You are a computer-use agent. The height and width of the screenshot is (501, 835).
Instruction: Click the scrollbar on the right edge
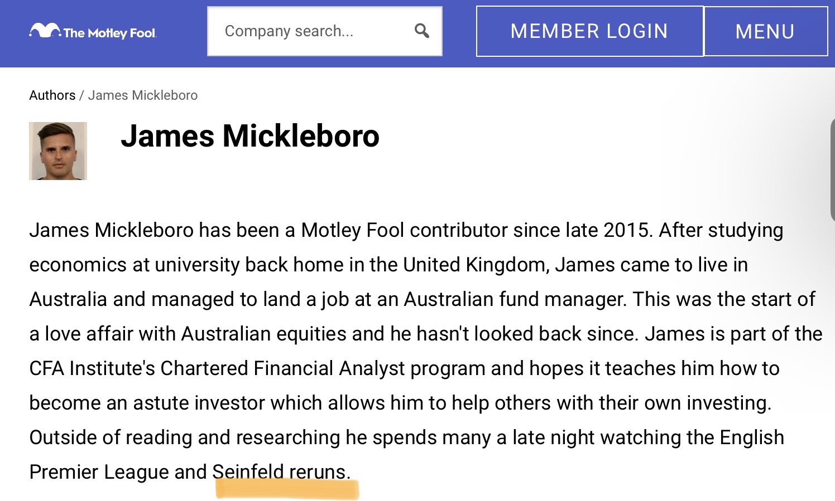[x=832, y=170]
